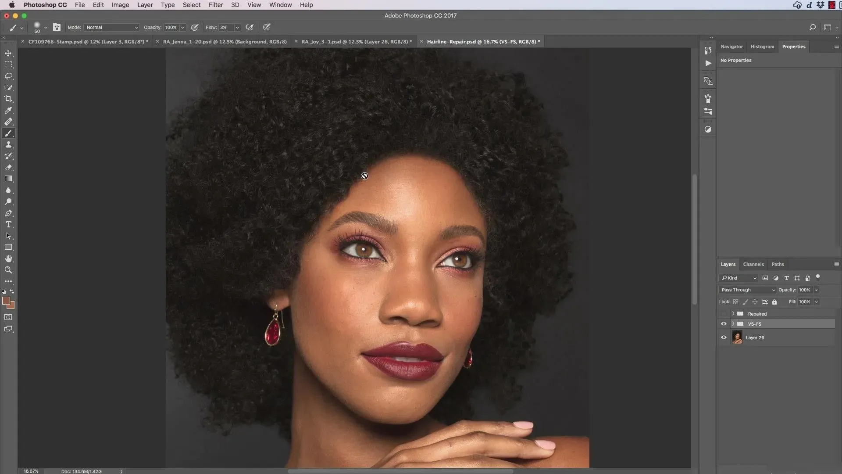Show the Repaired group layer
842x474 pixels.
(x=724, y=314)
